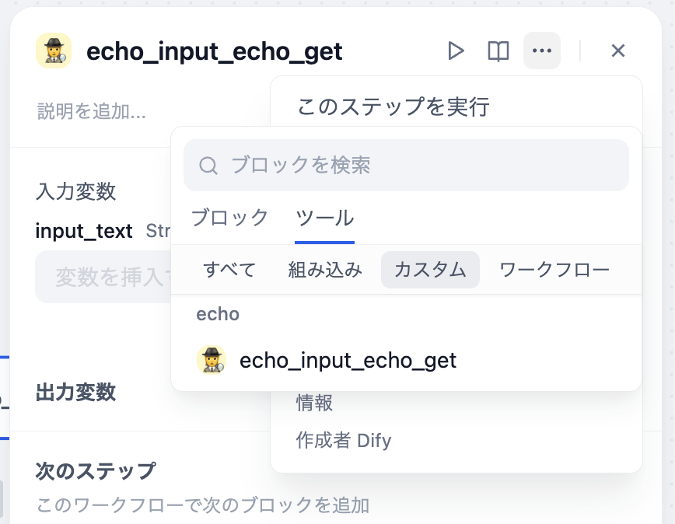Switch to the ブロック tab

point(229,219)
